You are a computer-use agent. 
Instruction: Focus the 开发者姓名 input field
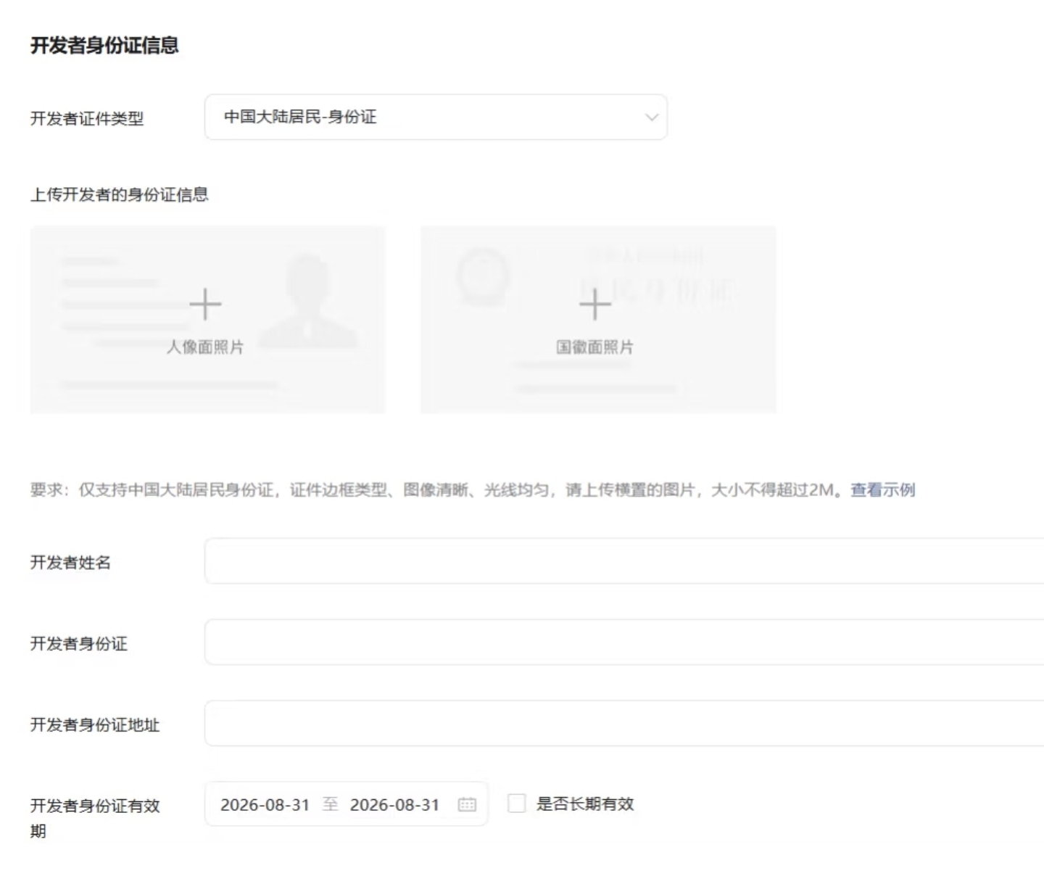624,561
